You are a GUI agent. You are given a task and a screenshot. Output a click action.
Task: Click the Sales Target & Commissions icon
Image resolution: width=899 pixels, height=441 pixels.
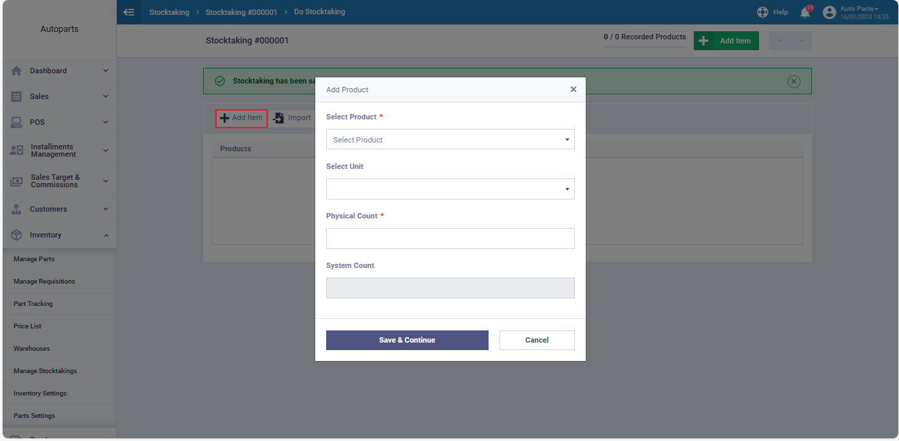[x=17, y=181]
